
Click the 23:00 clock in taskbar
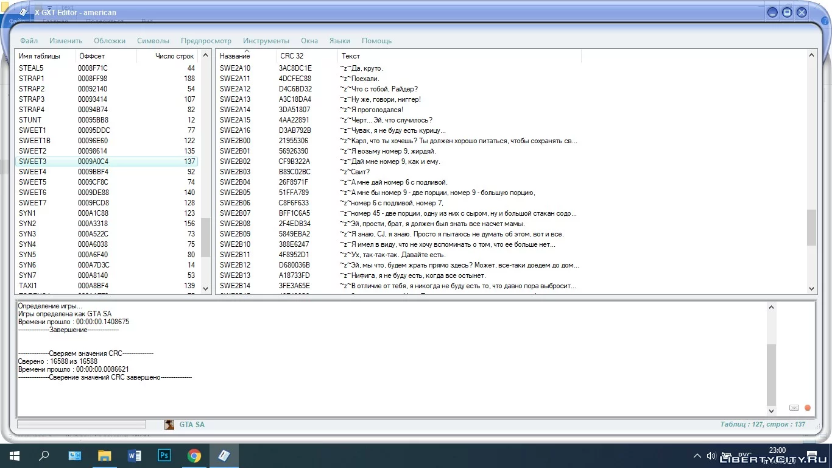[x=777, y=450]
